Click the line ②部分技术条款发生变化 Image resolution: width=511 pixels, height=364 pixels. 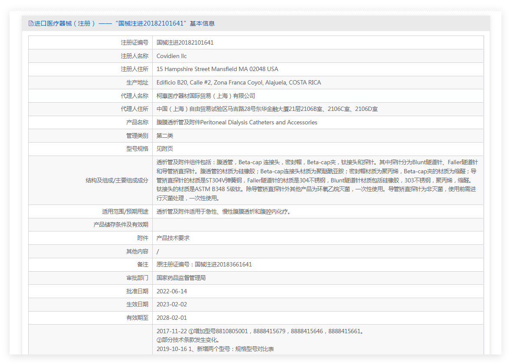(x=188, y=340)
